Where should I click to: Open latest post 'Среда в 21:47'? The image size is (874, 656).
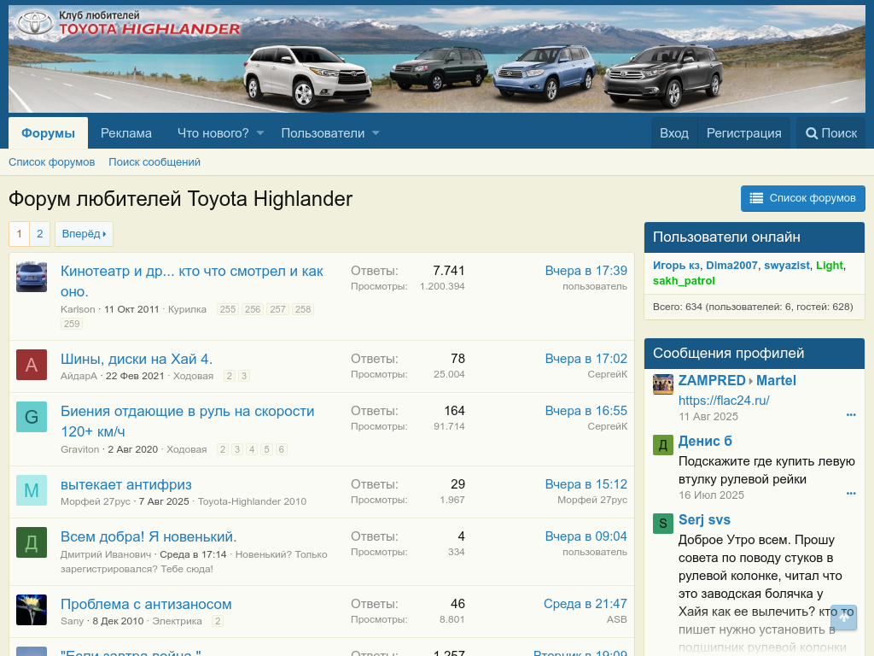[x=586, y=604]
